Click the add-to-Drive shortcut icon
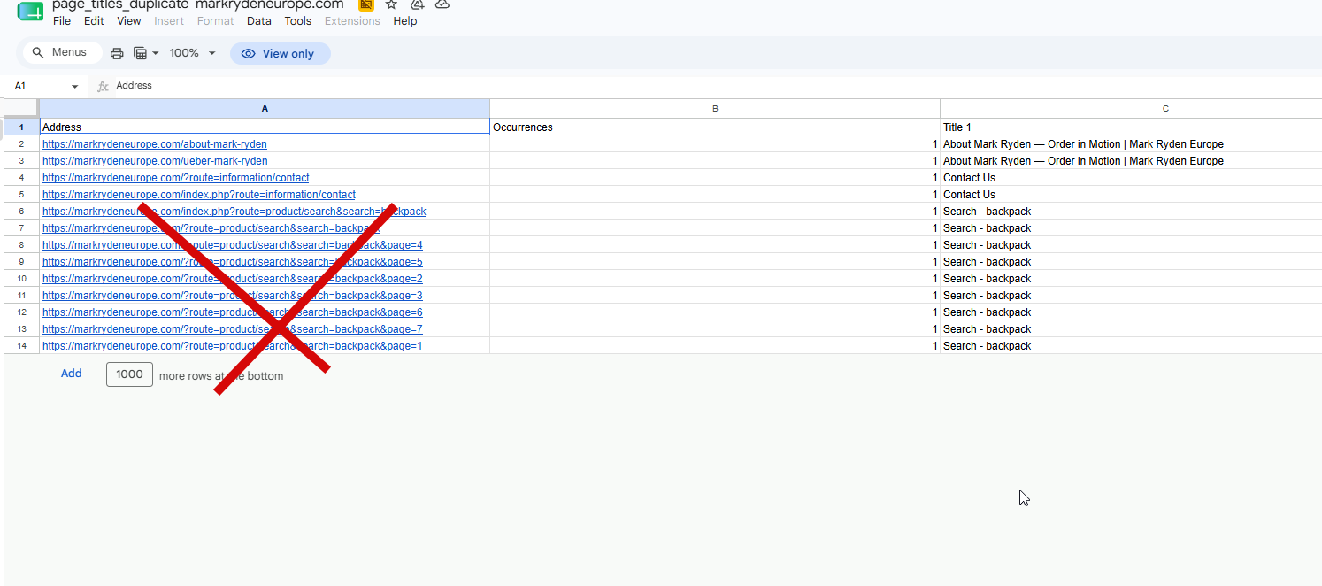Screen dimensions: 1322x586 coord(418,4)
